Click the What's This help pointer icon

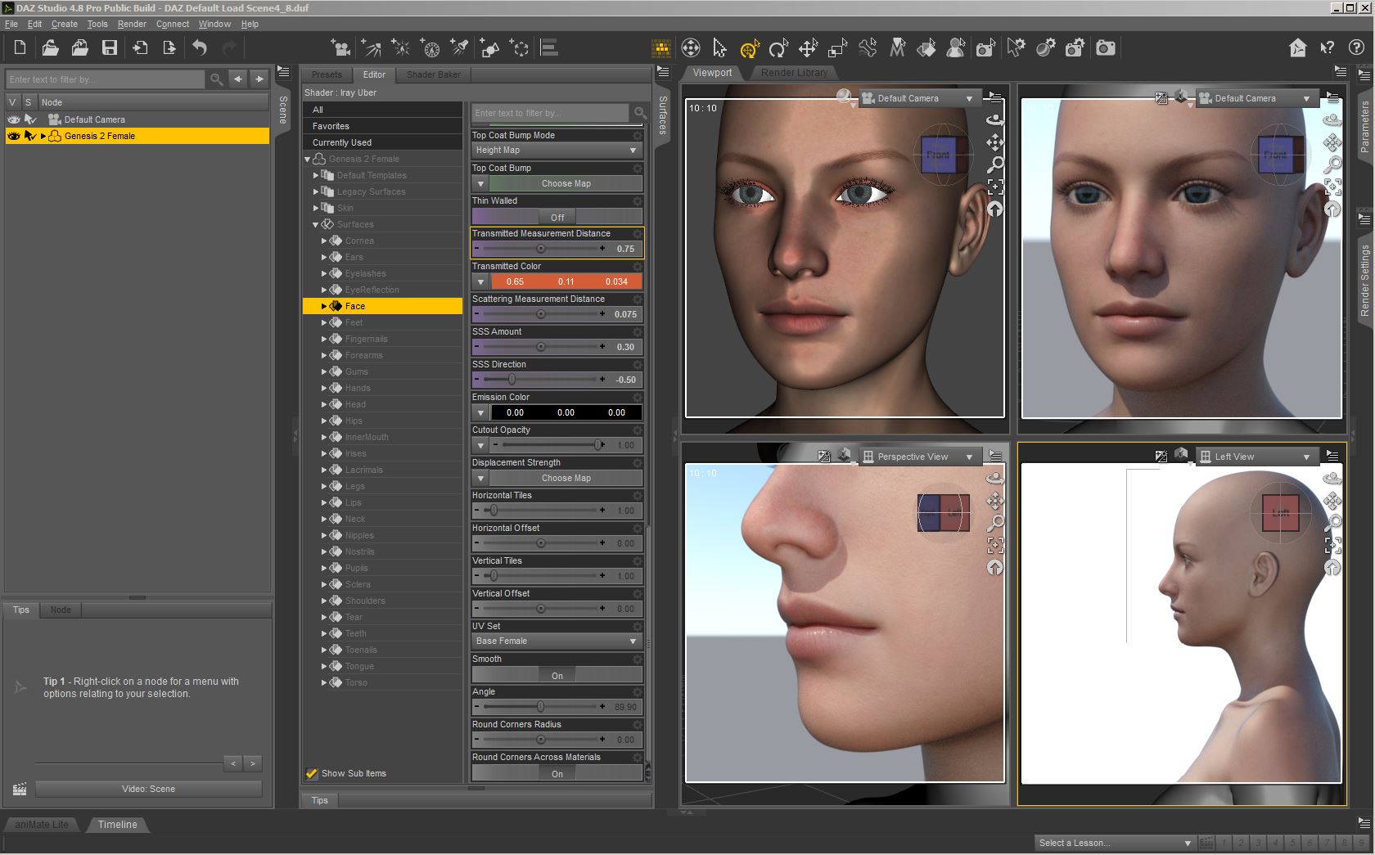pos(1328,48)
